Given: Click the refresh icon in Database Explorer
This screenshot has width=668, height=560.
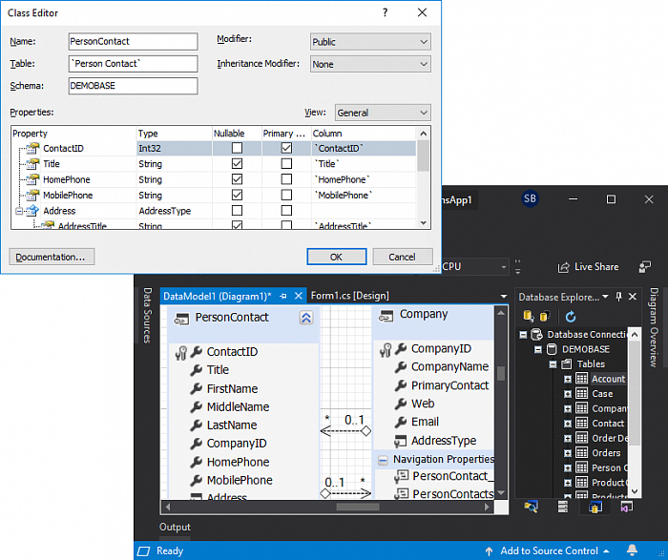Looking at the screenshot, I should pos(571,317).
